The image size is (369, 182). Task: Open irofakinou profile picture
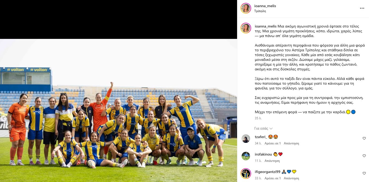(246, 156)
